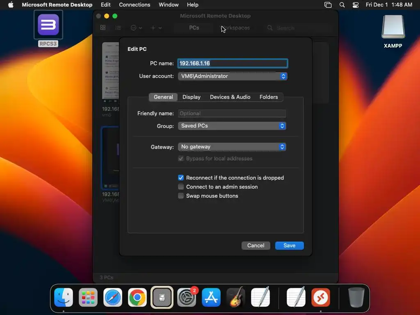Click the PC name input field
Viewport: 420px width, 315px height.
(x=233, y=63)
